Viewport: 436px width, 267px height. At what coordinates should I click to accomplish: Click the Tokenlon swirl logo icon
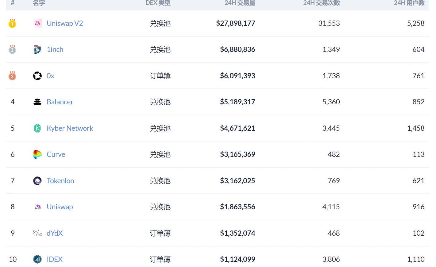click(37, 181)
